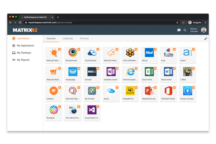Open My Desktops in the sidebar
The width and height of the screenshot is (216, 144).
[22, 53]
